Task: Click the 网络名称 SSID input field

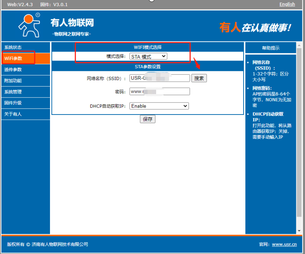Action: pyautogui.click(x=159, y=78)
